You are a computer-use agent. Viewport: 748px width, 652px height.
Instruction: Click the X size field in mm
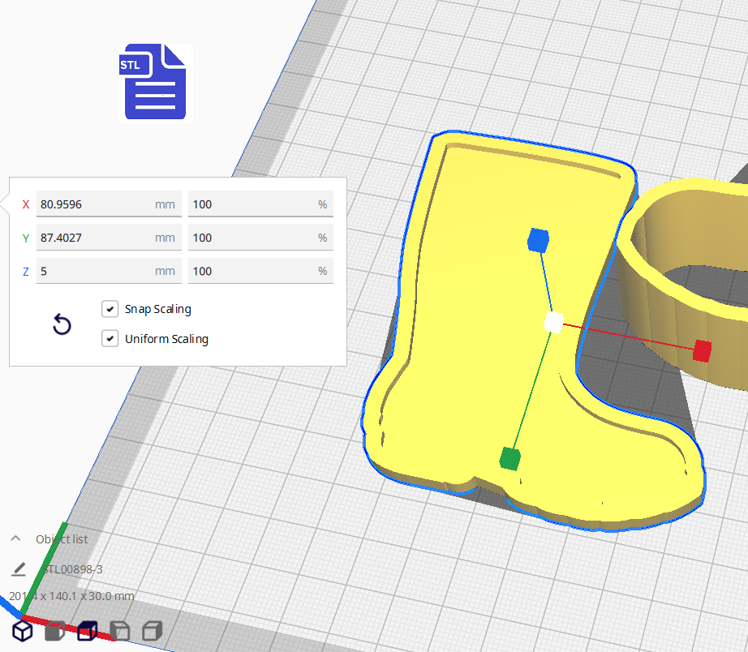pyautogui.click(x=96, y=204)
